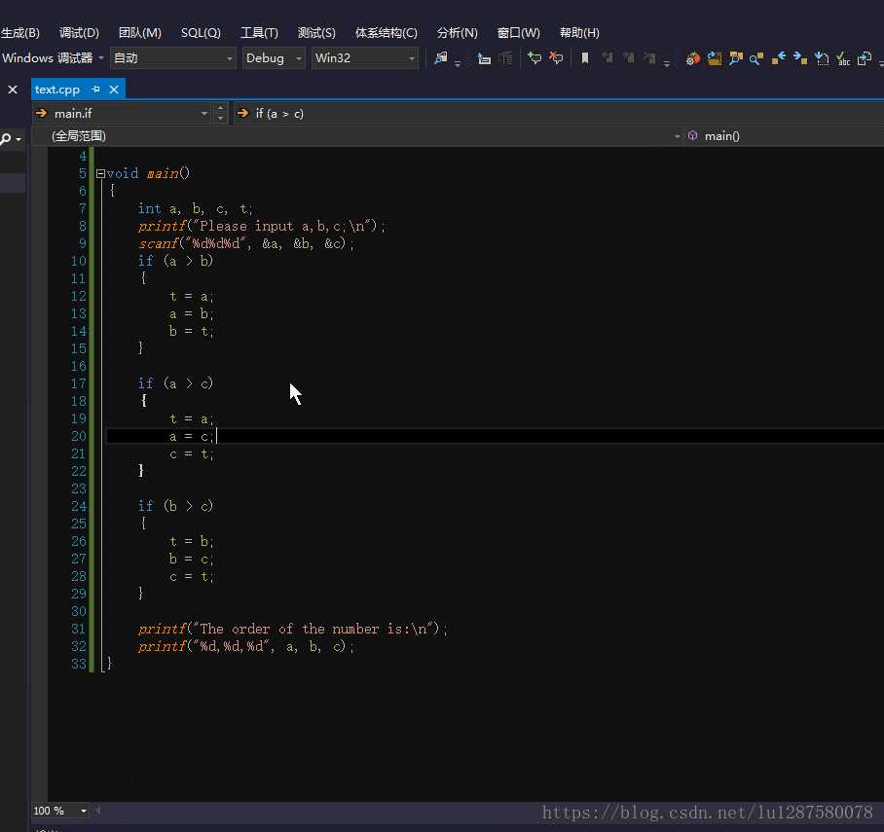The image size is (884, 832).
Task: Click the decrease indent icon
Action: (x=505, y=58)
